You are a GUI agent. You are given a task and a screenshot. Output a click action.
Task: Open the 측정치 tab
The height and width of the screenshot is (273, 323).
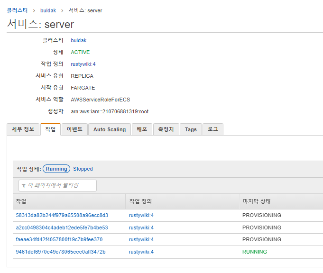pyautogui.click(x=166, y=129)
